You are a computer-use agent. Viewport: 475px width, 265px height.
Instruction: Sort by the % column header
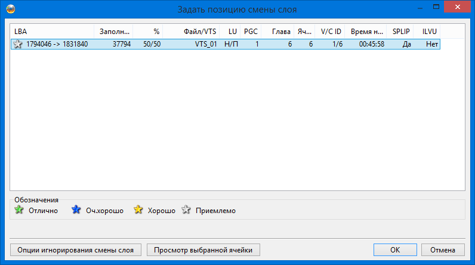[148, 32]
